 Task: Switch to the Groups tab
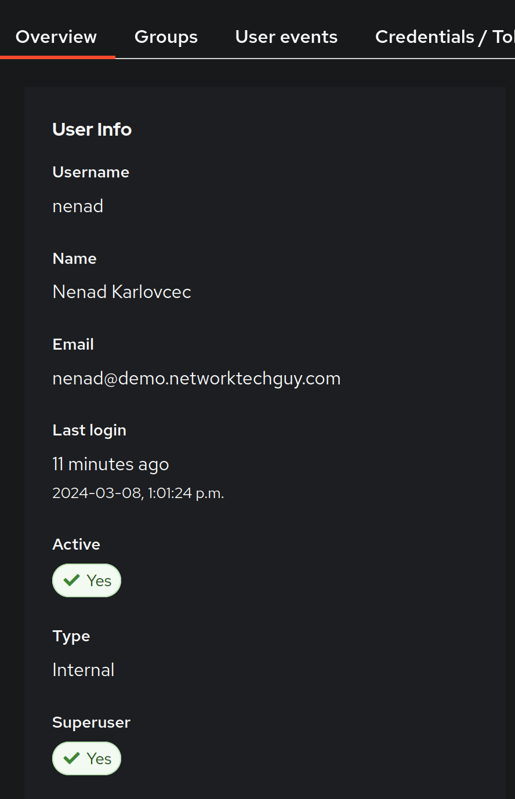tap(166, 37)
